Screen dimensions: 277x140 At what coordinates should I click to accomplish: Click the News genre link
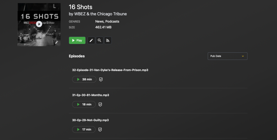[x=99, y=21]
